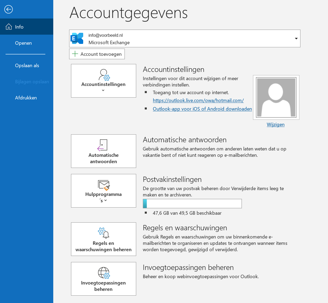This screenshot has height=303, width=328.
Task: Click the 47,6 GB van 49,5 GB text
Action: click(x=187, y=213)
